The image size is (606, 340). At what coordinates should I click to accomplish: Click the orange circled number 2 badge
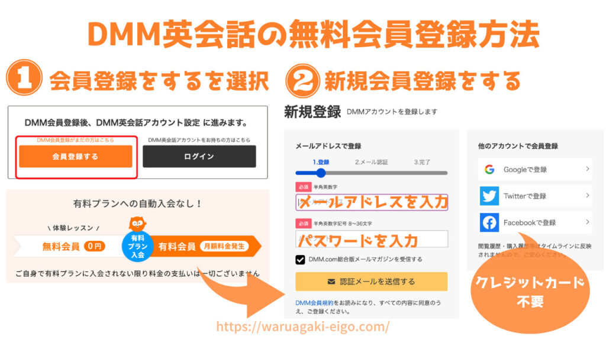tap(302, 81)
